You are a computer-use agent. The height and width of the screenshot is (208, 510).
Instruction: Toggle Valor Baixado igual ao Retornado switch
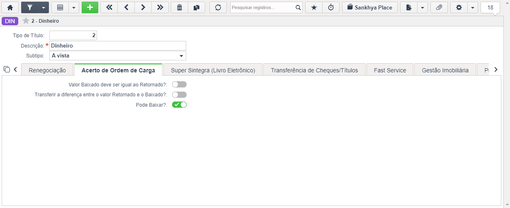[180, 84]
